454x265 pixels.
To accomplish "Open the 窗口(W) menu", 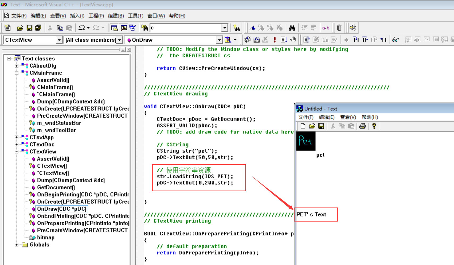I will click(x=156, y=16).
